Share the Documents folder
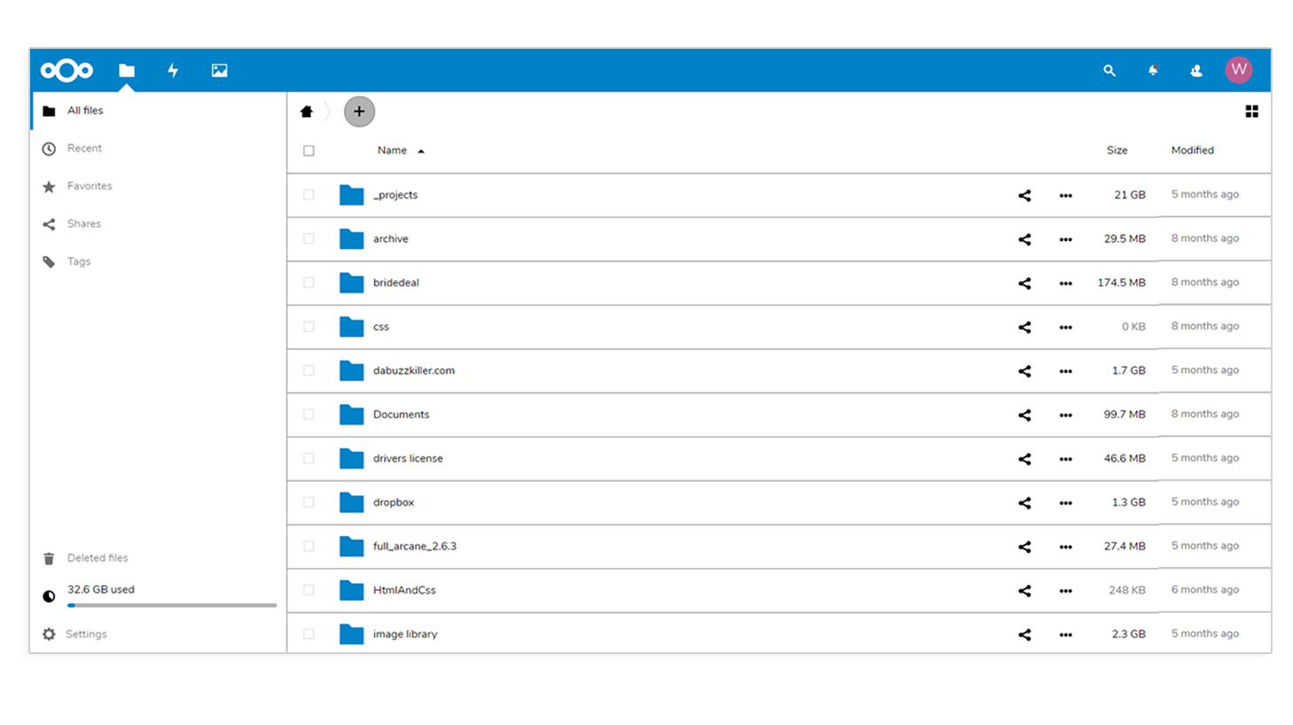This screenshot has height=725, width=1293. click(1024, 414)
